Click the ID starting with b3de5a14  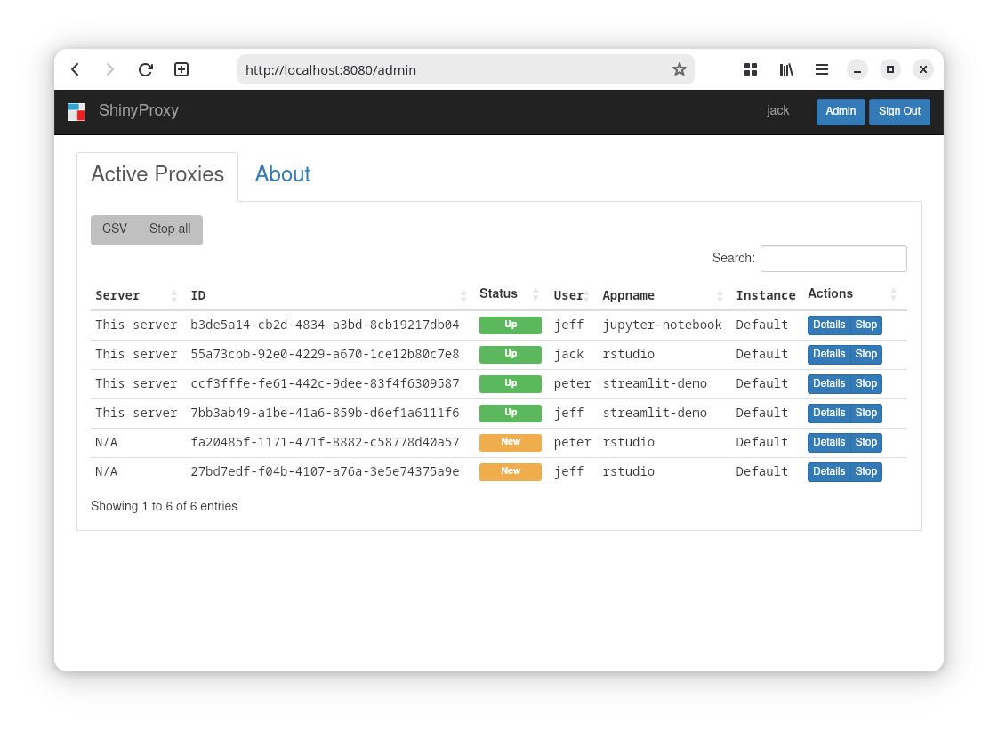pyautogui.click(x=325, y=325)
